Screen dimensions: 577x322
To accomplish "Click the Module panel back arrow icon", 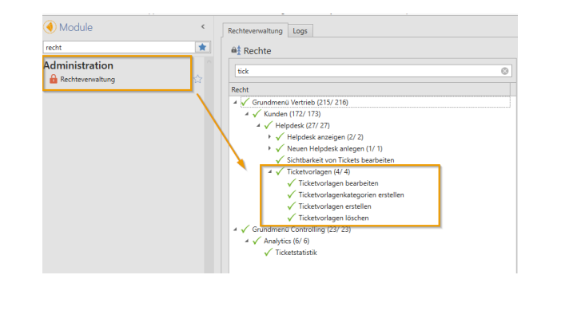I will pos(50,27).
